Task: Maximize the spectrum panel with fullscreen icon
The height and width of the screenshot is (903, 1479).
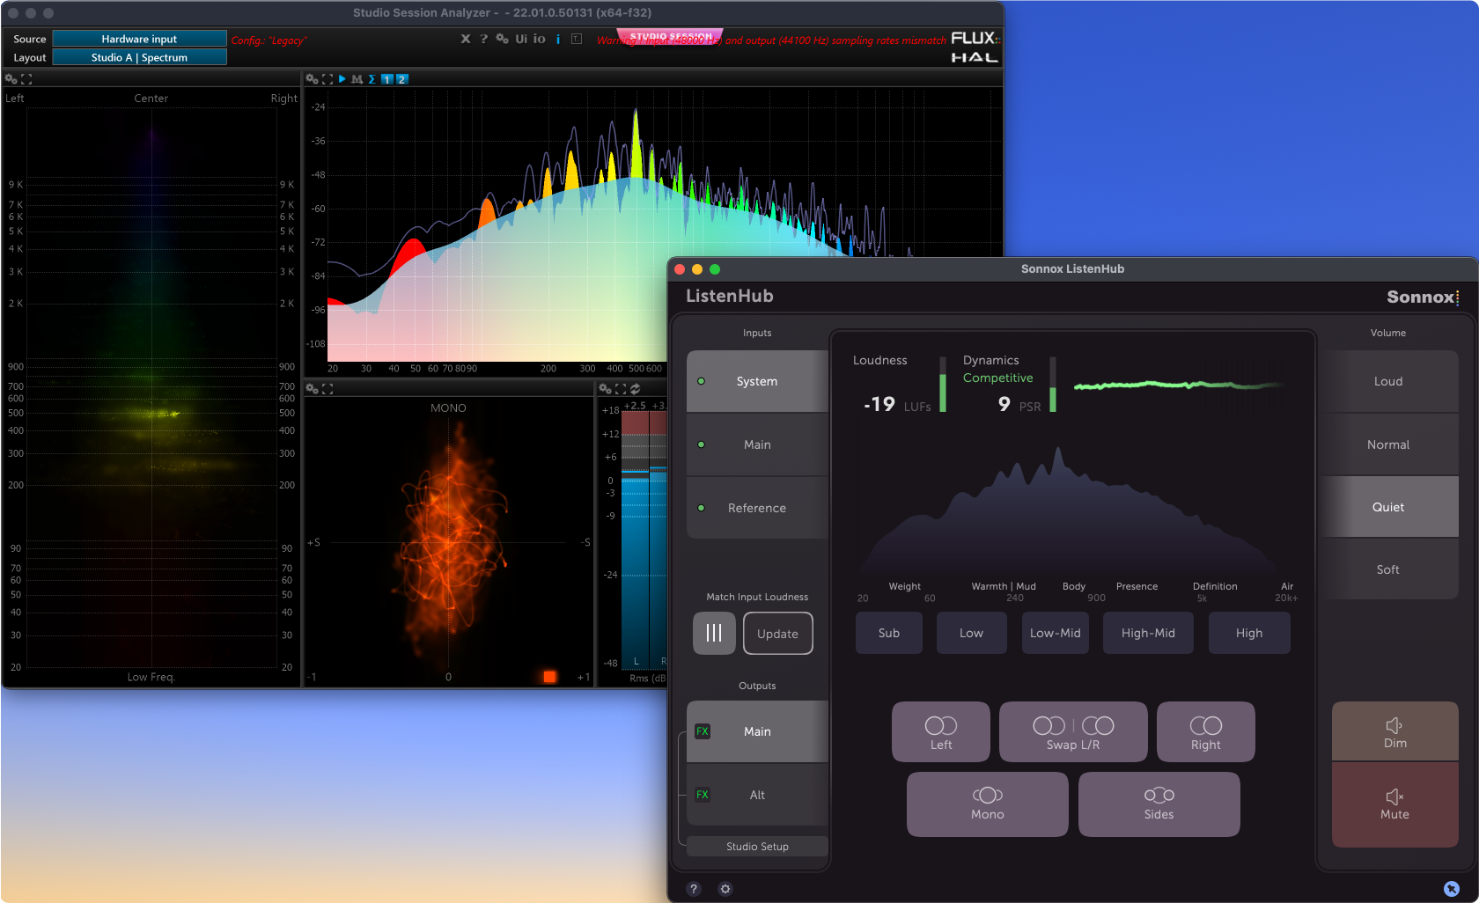Action: point(327,79)
